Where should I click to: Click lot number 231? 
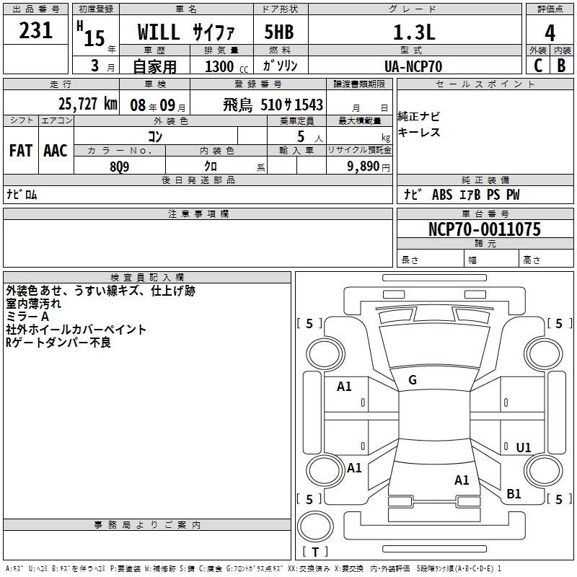tap(35, 30)
